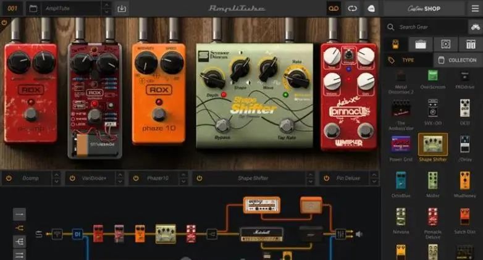Switch to the Stomp gear tab
Screen dimensions: 483x260
[395, 44]
